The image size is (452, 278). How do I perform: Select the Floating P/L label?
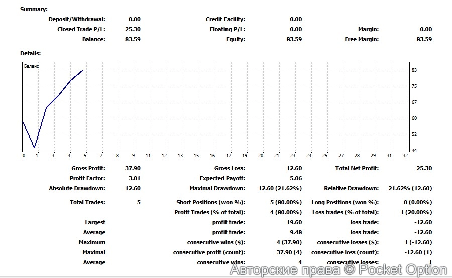pyautogui.click(x=227, y=29)
